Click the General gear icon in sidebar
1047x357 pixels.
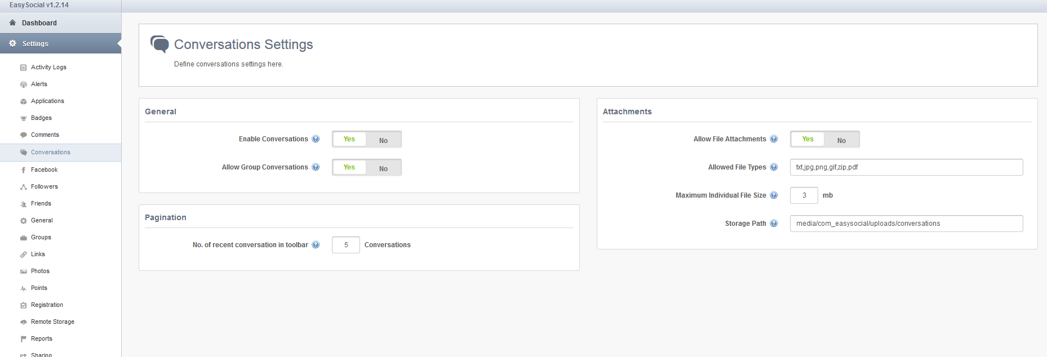[x=23, y=221]
